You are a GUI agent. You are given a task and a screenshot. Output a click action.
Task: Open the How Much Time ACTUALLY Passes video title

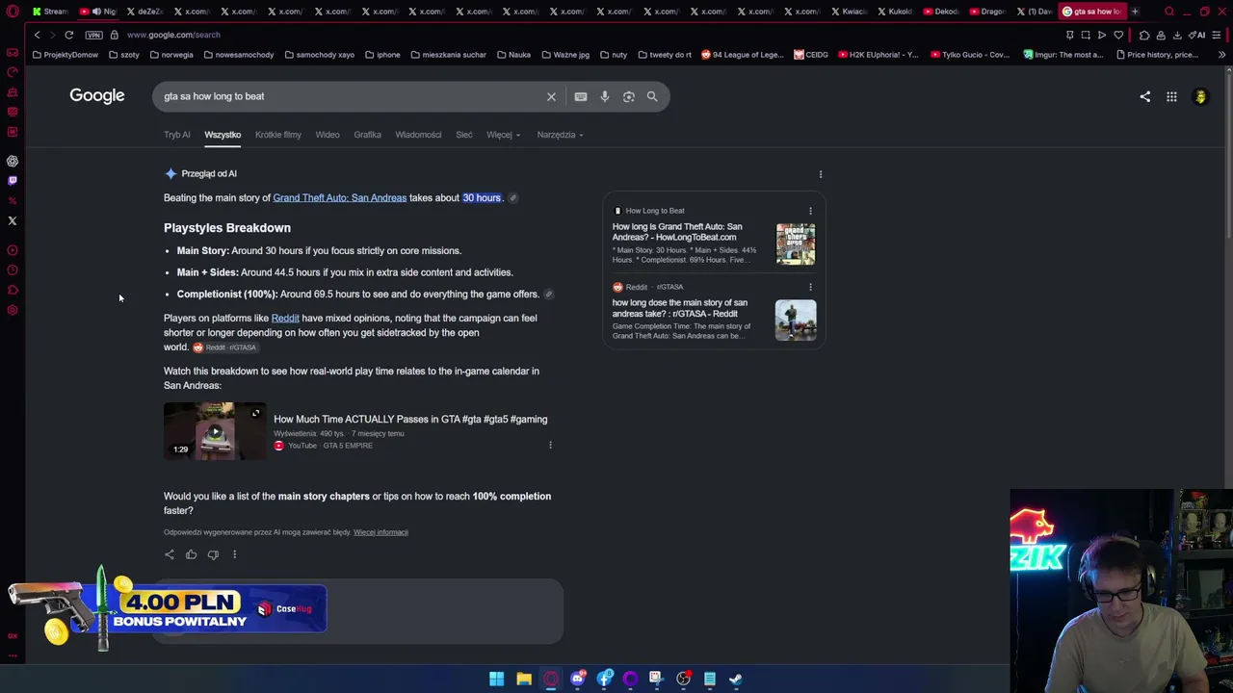click(410, 420)
